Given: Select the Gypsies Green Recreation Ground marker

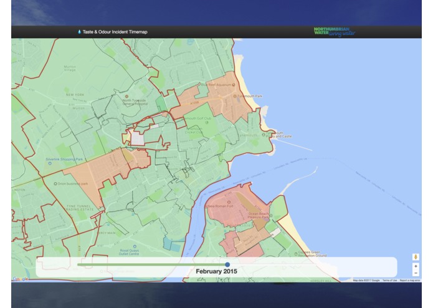Looking at the screenshot, I should (296, 253).
